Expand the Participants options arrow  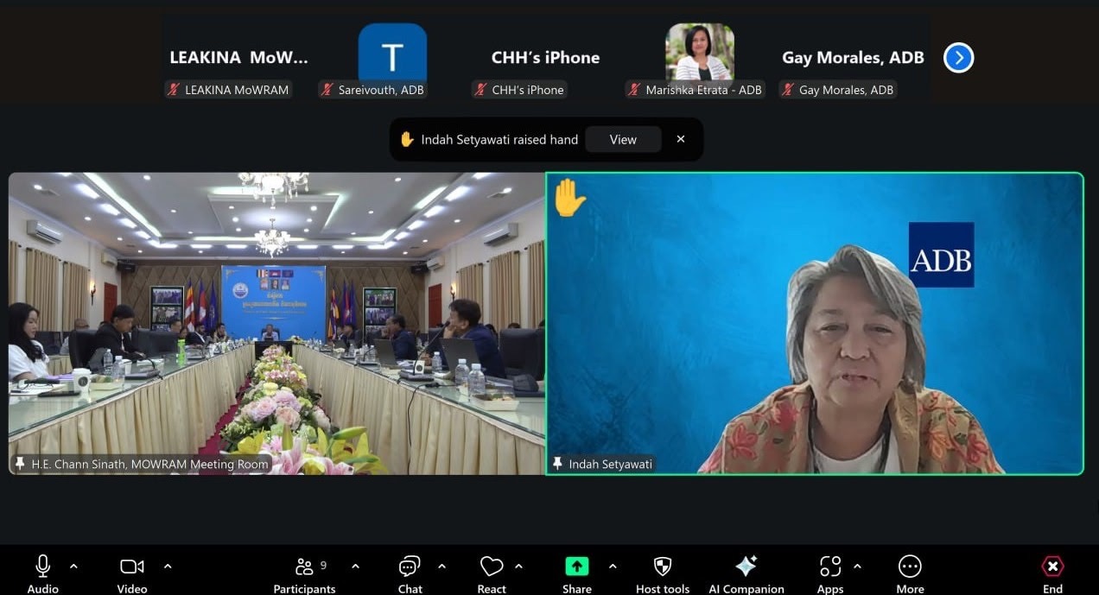click(355, 567)
